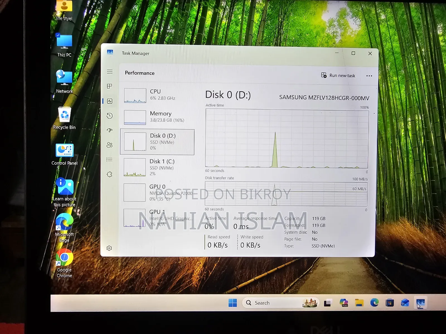Open Network desktop icon
Viewport: 446px width, 334px height.
64,82
